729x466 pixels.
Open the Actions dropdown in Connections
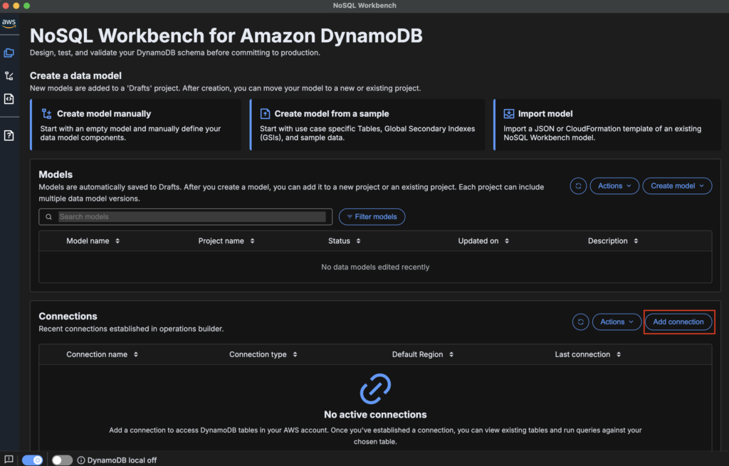617,322
